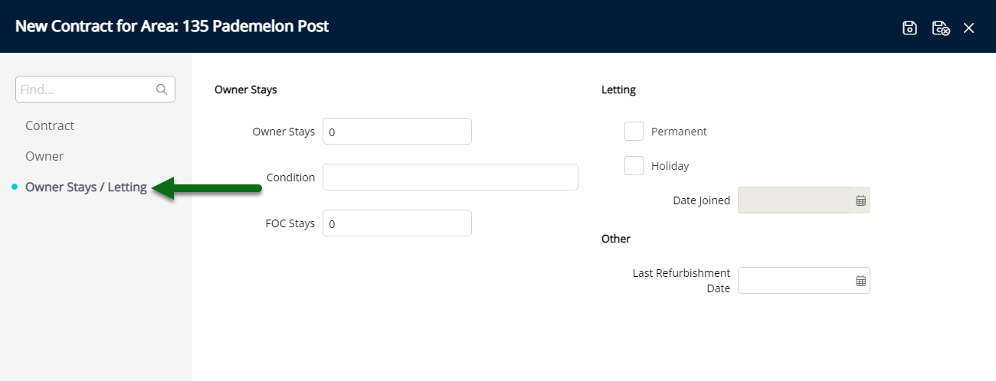Click the Permanent checkbox label text

click(x=679, y=132)
